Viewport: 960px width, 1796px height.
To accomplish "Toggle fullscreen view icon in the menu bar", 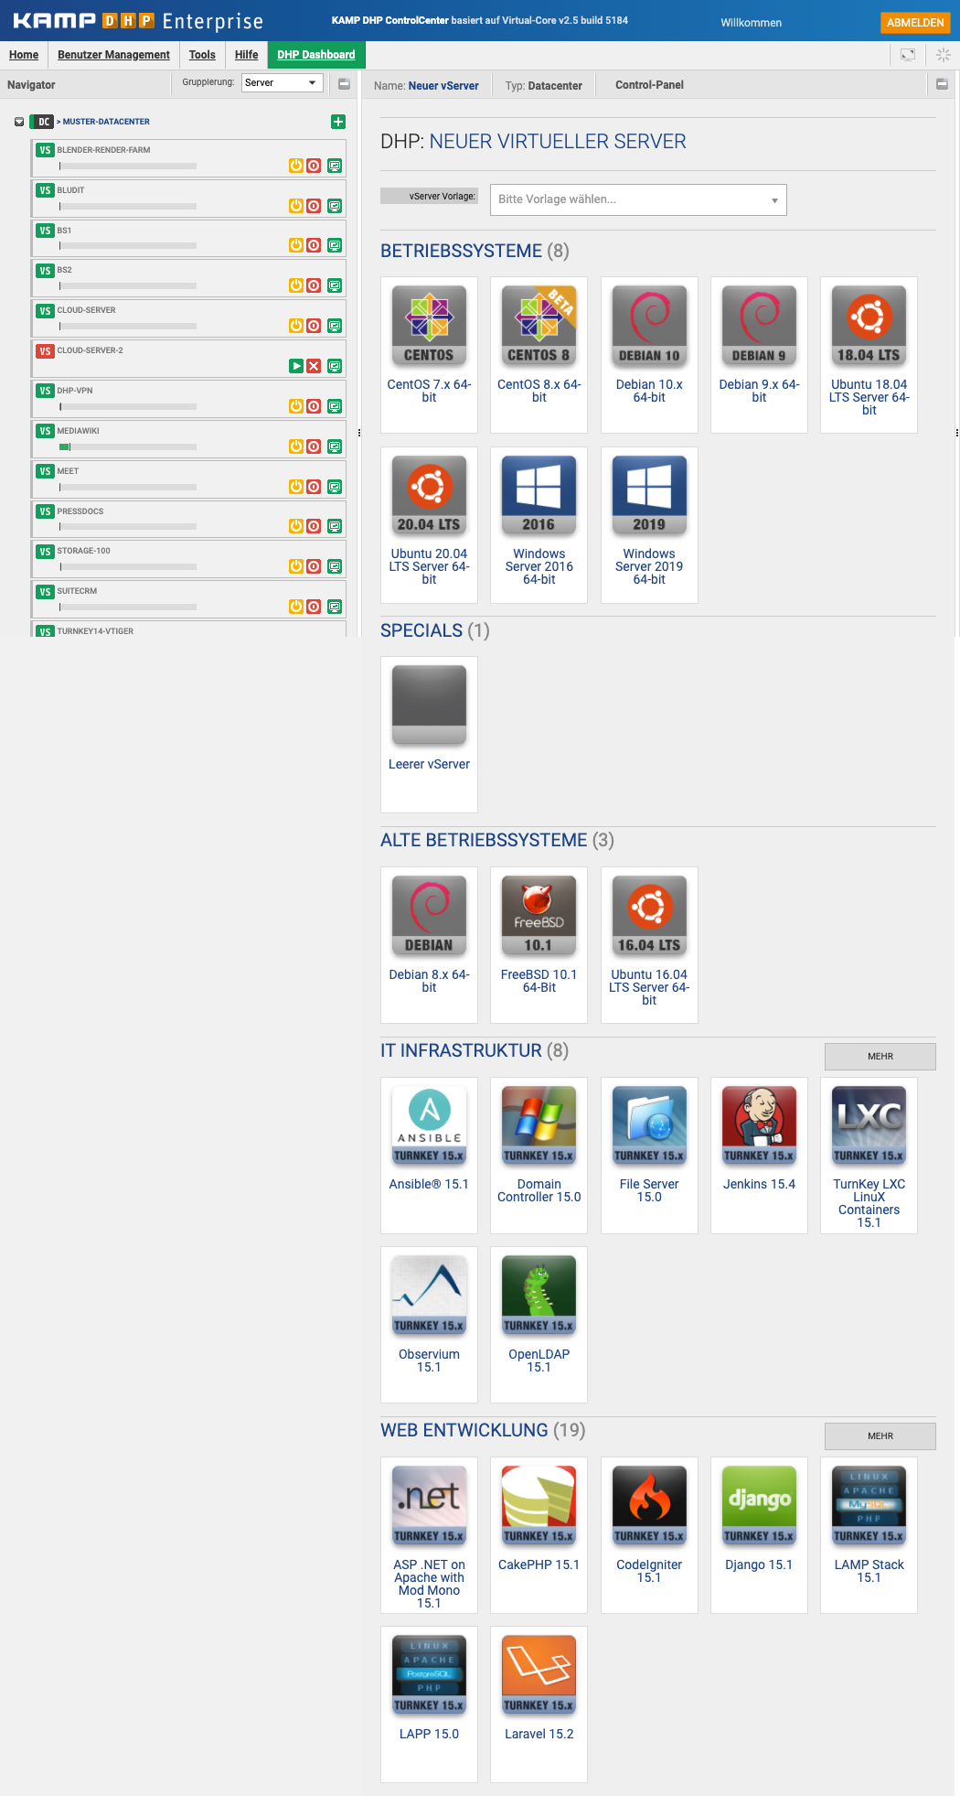I will tap(908, 55).
